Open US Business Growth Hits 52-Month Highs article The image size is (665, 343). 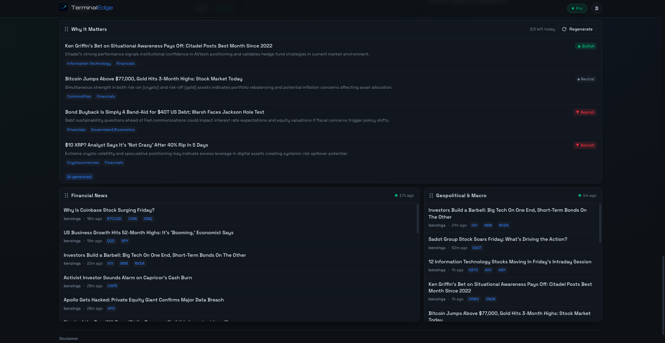coord(149,232)
